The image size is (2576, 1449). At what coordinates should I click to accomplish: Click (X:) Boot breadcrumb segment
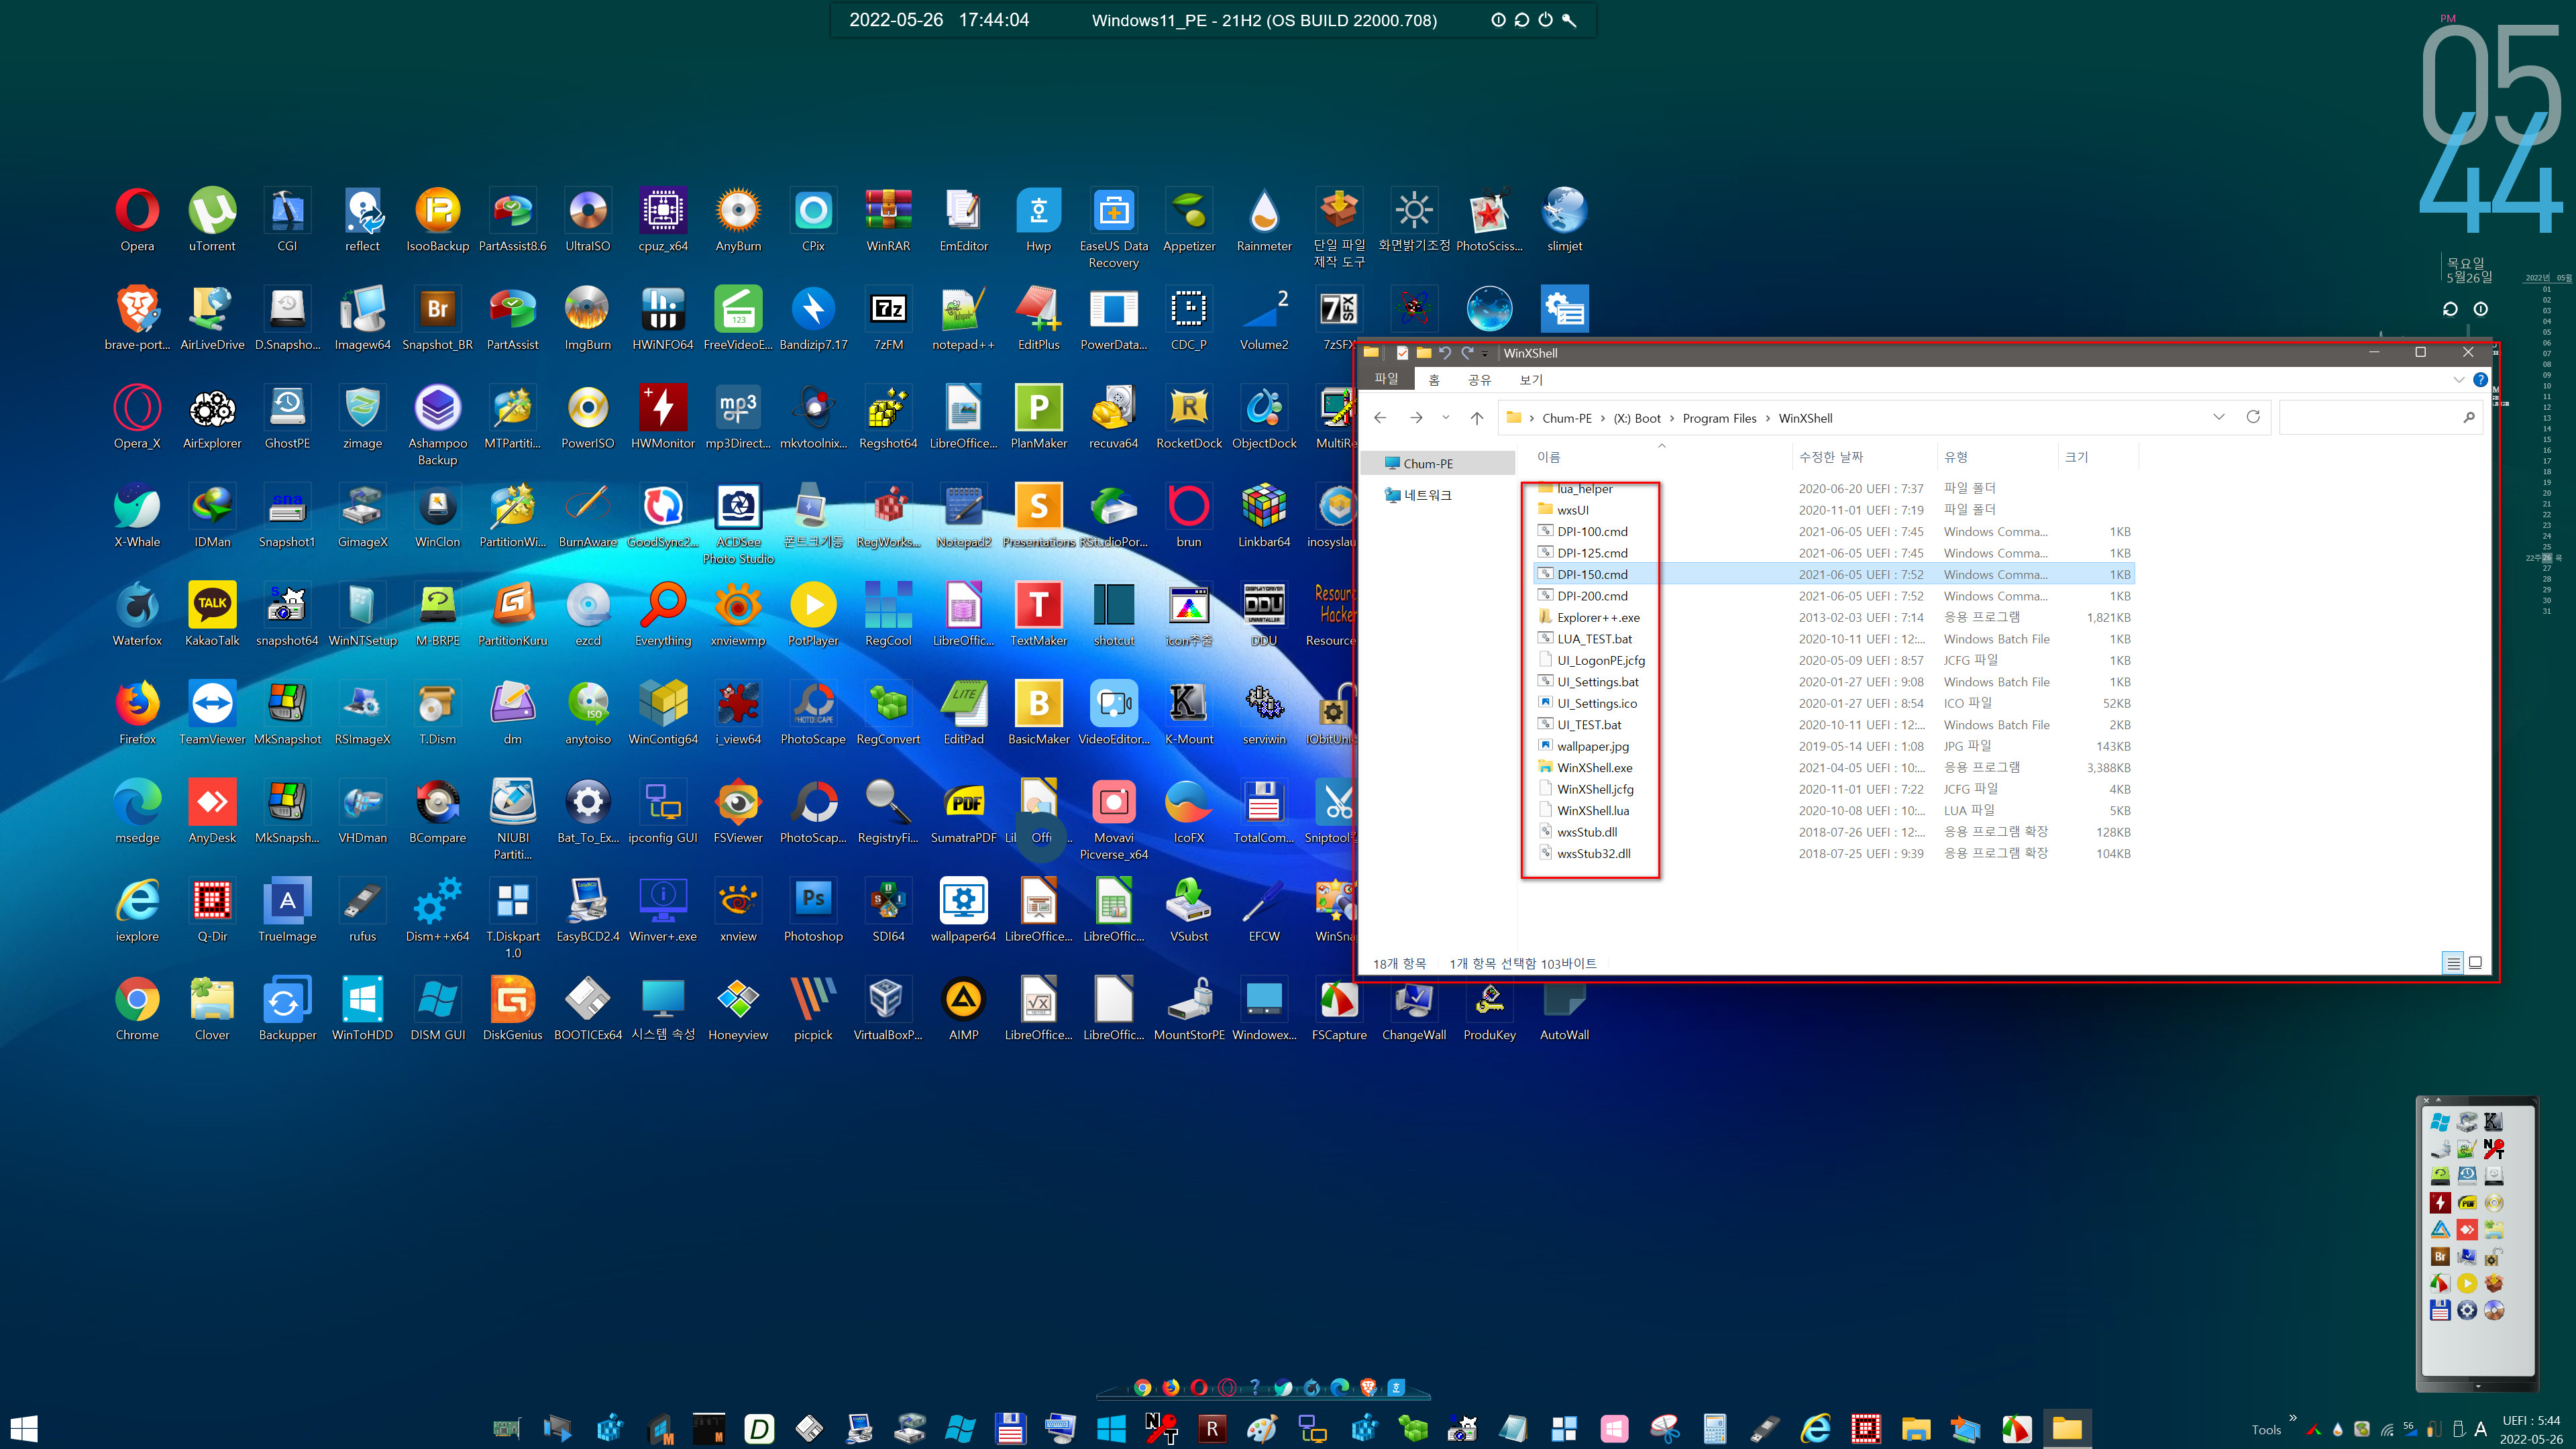(1637, 418)
